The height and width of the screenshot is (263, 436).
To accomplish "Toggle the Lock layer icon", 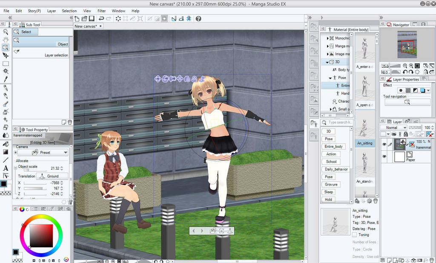I will click(x=406, y=134).
